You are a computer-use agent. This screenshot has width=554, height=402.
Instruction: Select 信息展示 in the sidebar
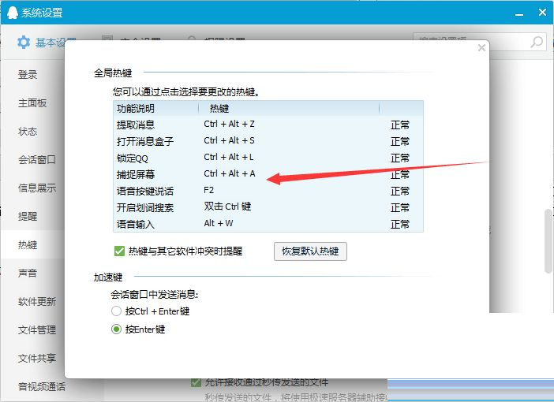tap(37, 188)
